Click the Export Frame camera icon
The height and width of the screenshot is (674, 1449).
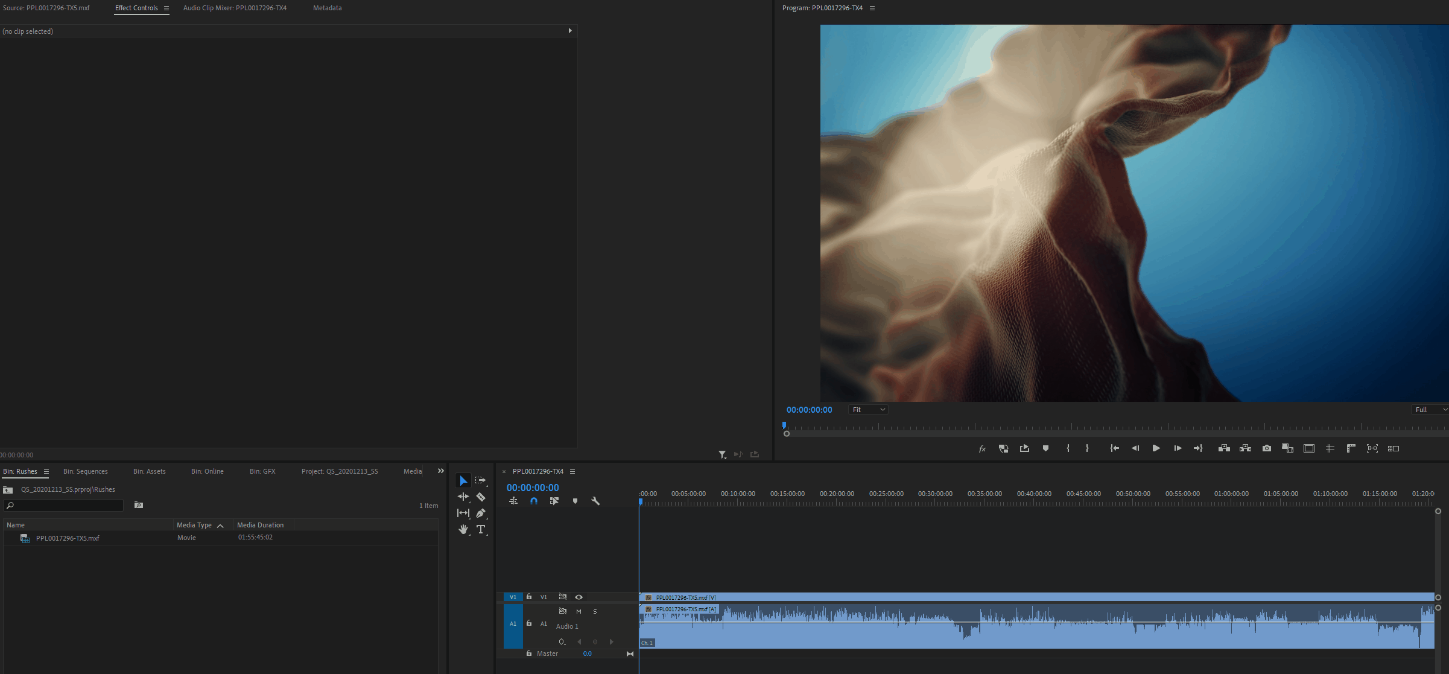pyautogui.click(x=1266, y=448)
